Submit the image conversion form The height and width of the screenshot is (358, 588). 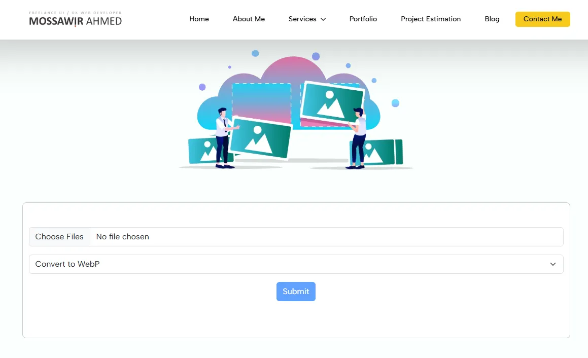(x=296, y=292)
